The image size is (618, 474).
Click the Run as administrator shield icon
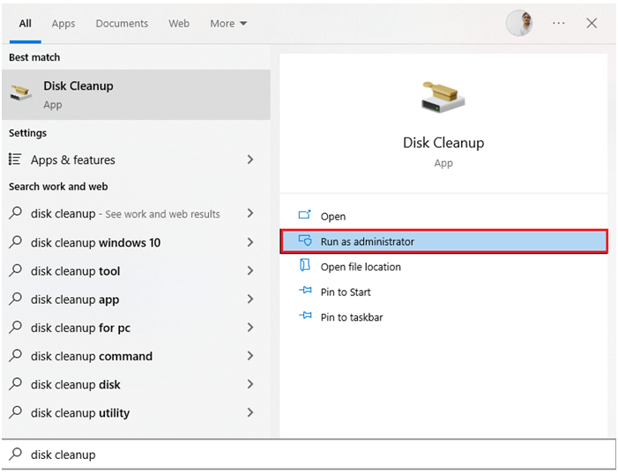305,241
